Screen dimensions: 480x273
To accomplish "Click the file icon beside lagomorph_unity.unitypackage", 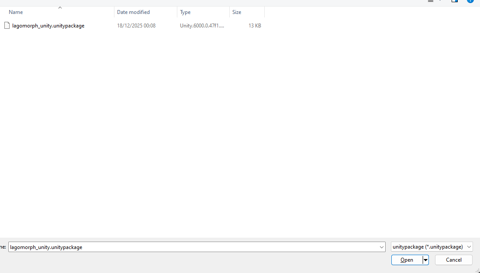I will pyautogui.click(x=7, y=26).
